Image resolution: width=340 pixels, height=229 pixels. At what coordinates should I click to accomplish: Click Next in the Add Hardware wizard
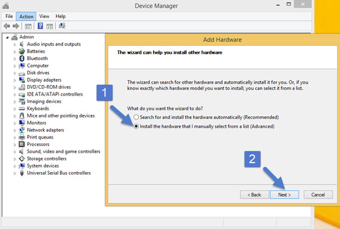[x=285, y=195]
